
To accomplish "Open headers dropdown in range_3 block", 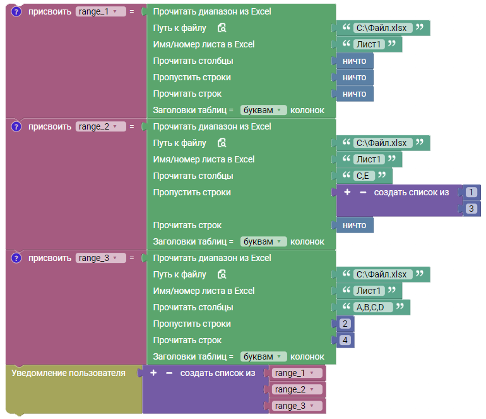I will tap(263, 356).
